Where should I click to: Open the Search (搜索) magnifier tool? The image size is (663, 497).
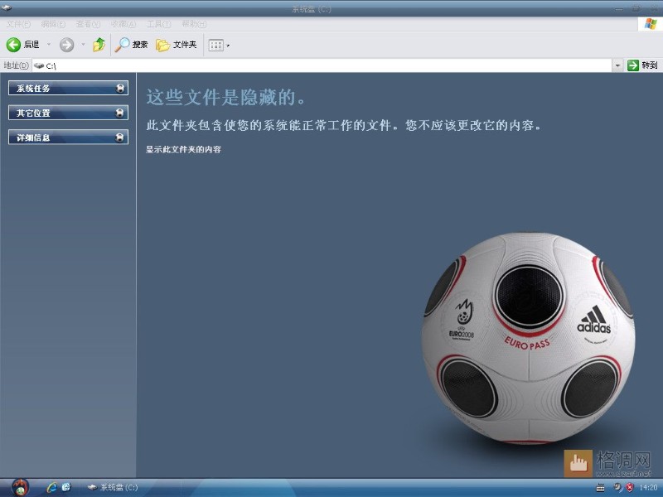pyautogui.click(x=131, y=45)
